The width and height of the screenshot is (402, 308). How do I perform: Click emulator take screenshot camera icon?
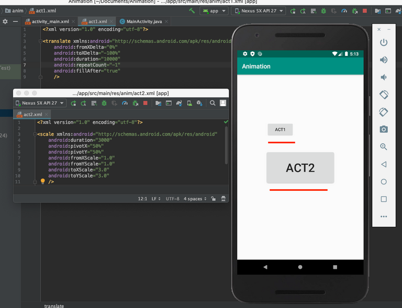(x=384, y=129)
